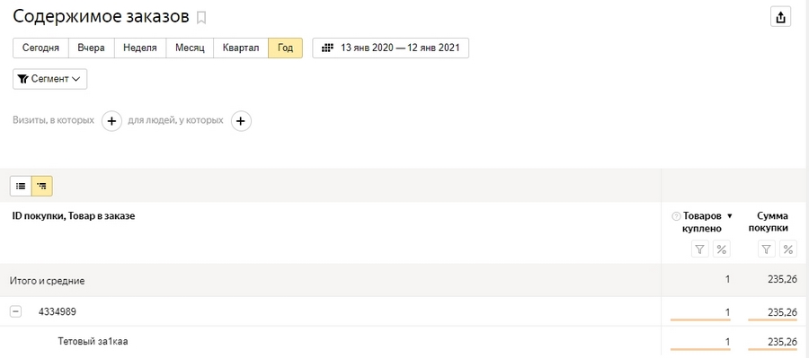Switch to tree view icon
Image resolution: width=809 pixels, height=358 pixels.
[41, 186]
